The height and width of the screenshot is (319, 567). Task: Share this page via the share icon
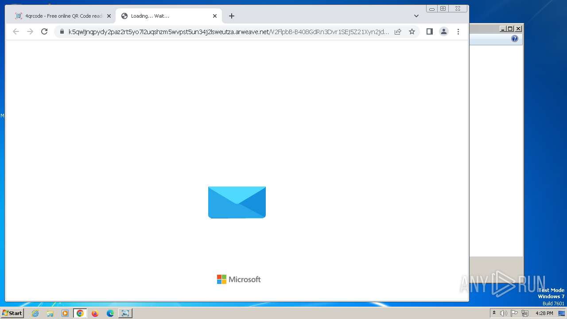click(x=398, y=31)
